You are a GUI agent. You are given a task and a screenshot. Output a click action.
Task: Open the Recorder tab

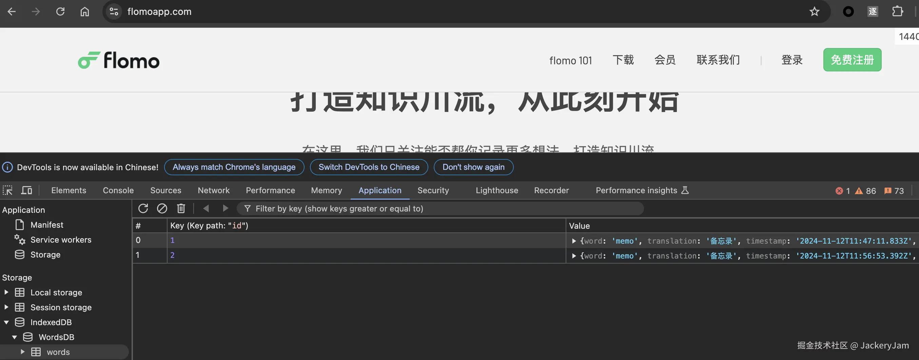pyautogui.click(x=551, y=190)
